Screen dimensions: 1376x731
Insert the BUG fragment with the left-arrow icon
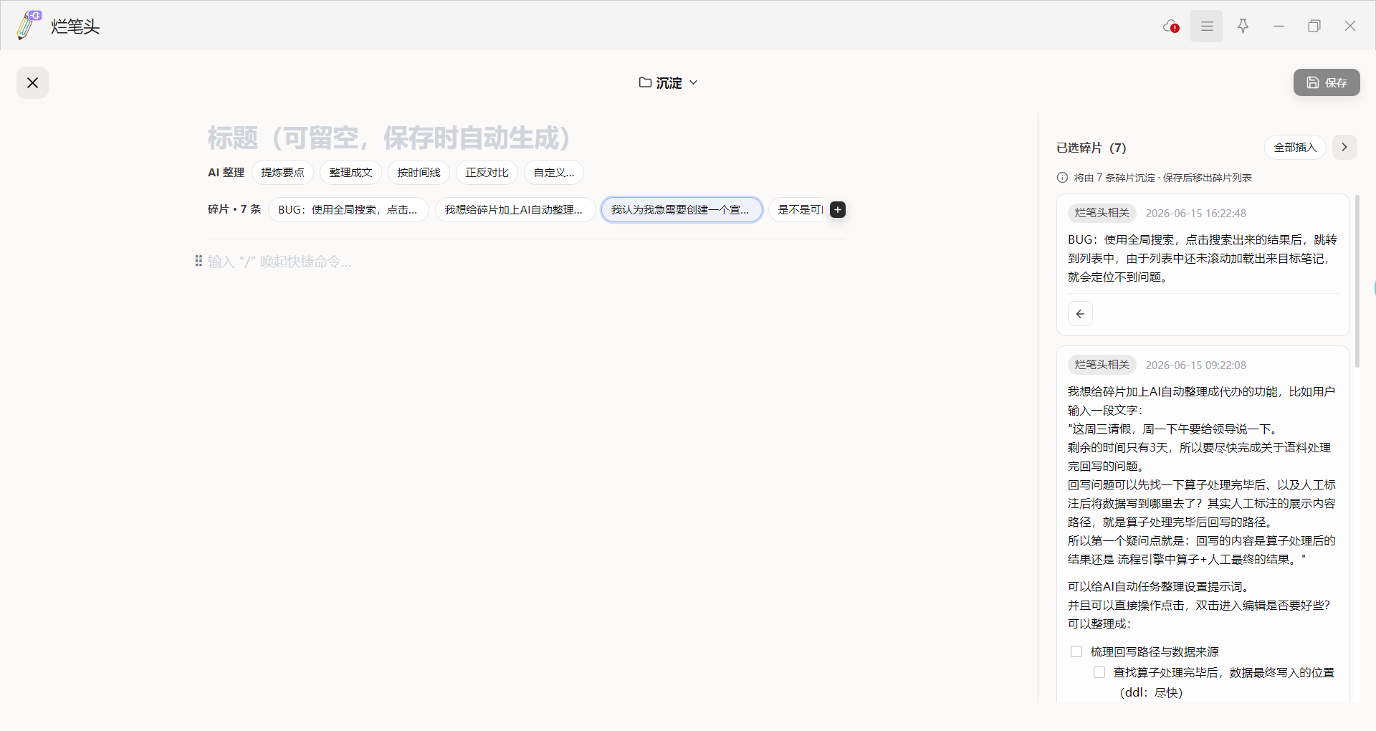click(1080, 314)
